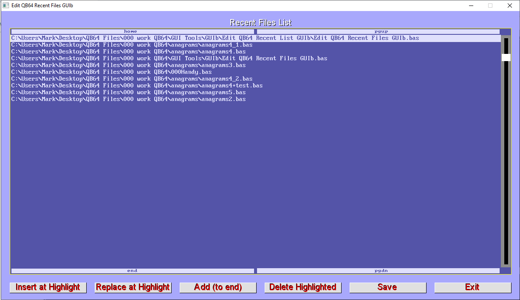Close the Edit QB64 Recent Files window

tap(510, 6)
